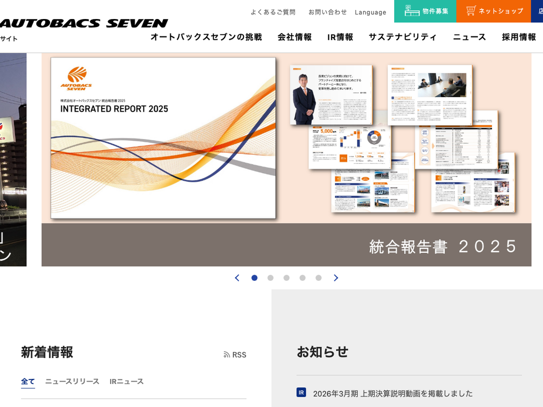The height and width of the screenshot is (407, 543).
Task: Click the building icon beside 物件募集
Action: [412, 11]
